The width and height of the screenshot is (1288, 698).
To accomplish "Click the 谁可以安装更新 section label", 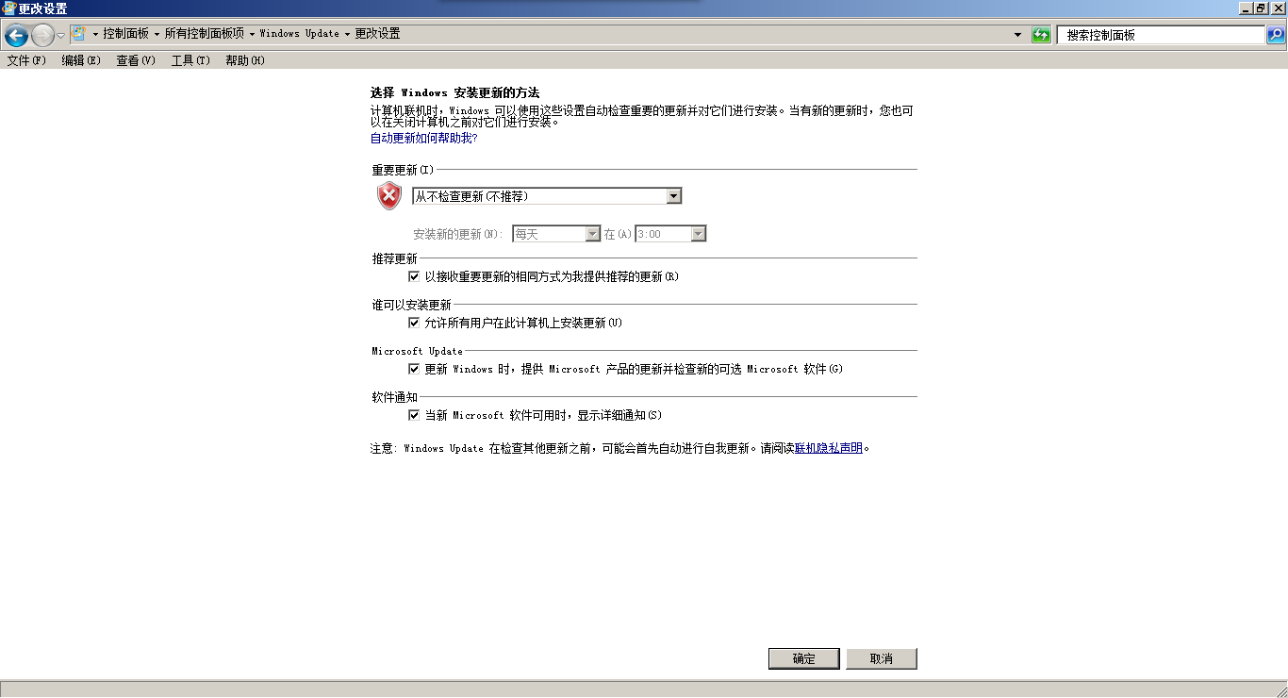I will tap(411, 305).
